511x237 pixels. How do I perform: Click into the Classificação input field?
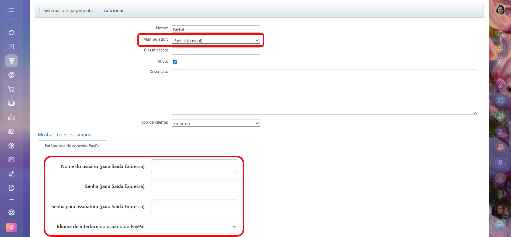tap(216, 51)
